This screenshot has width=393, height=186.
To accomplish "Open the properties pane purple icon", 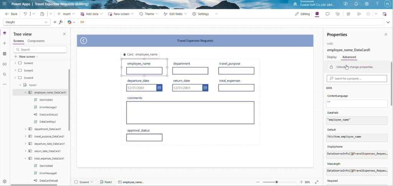I will (317, 14).
